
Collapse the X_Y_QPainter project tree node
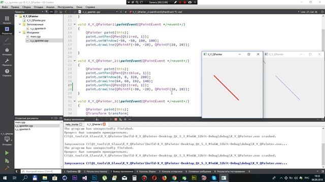(x=16, y=16)
